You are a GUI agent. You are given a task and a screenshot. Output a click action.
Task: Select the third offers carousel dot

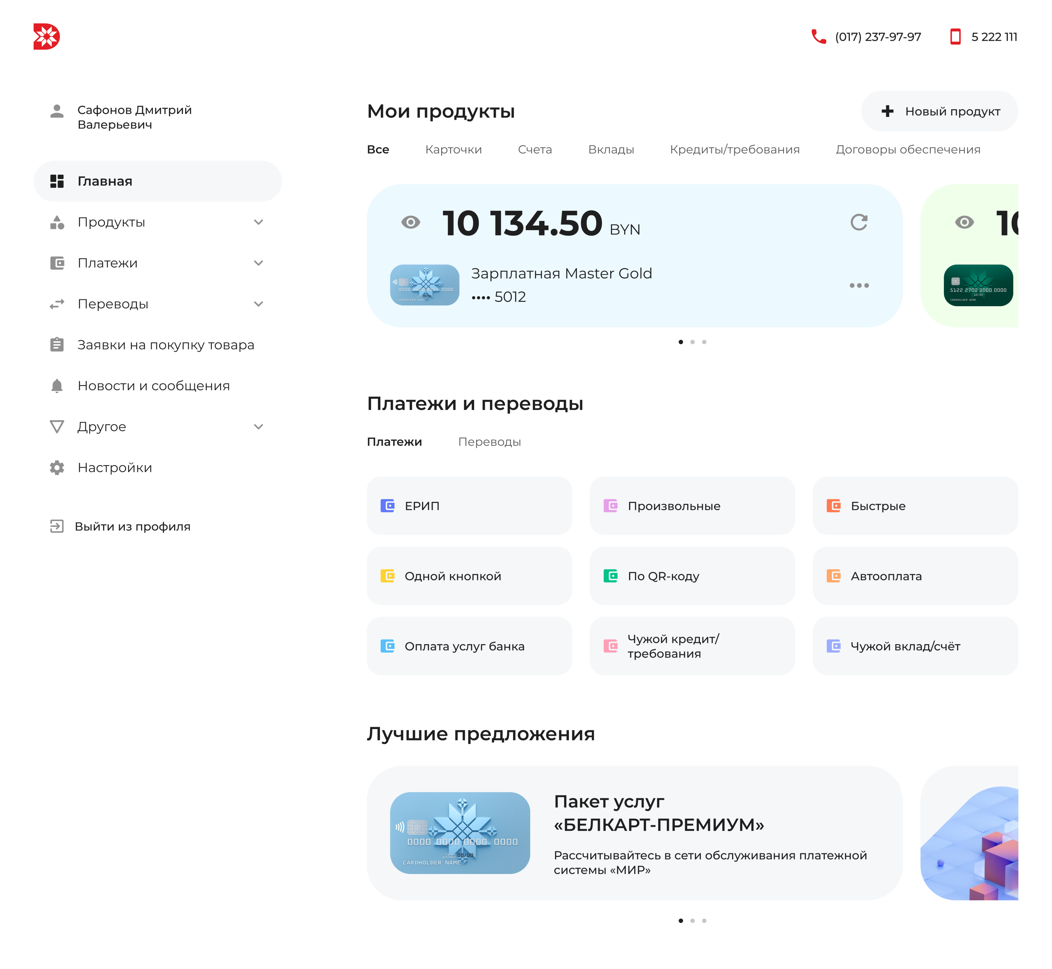pos(704,921)
